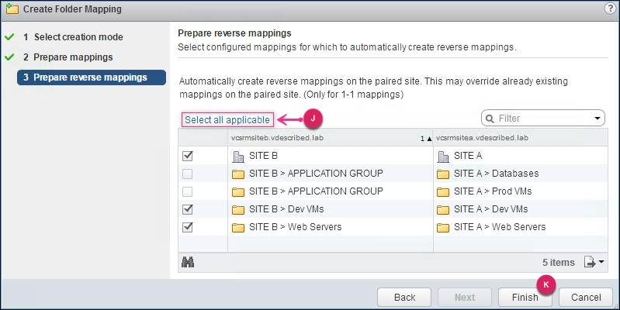Viewport: 620px width, 310px height.
Task: Go to step 2 Prepare mappings
Action: 68,57
